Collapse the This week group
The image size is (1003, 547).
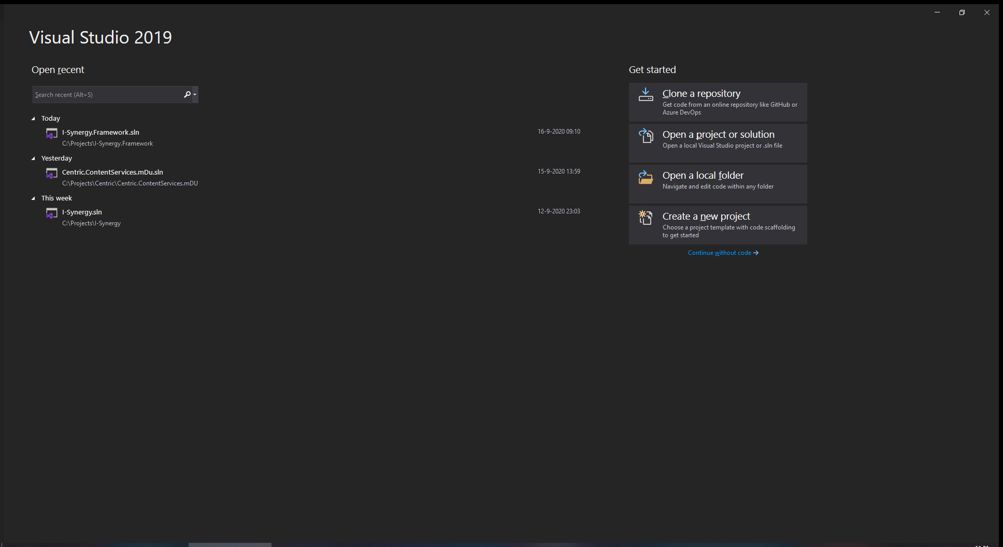(33, 198)
